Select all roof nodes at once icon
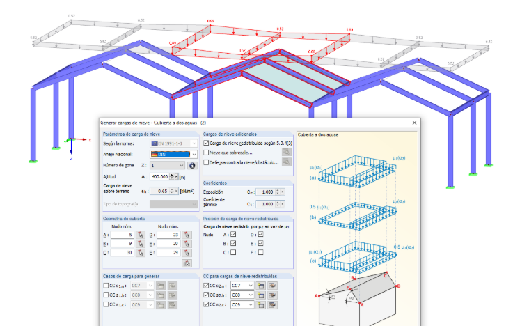 [187, 263]
